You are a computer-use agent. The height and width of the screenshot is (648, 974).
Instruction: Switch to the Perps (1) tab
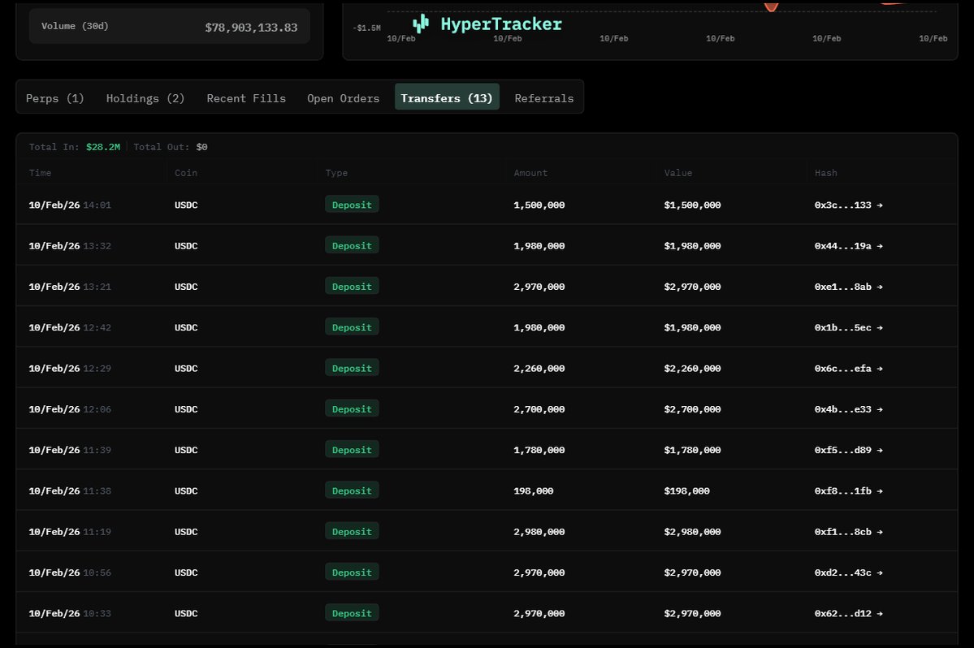55,98
